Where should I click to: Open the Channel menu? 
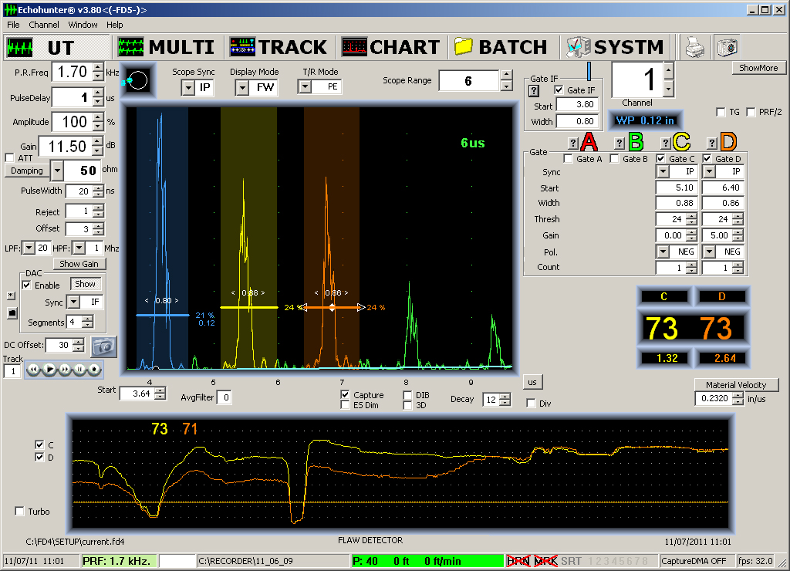coord(44,25)
